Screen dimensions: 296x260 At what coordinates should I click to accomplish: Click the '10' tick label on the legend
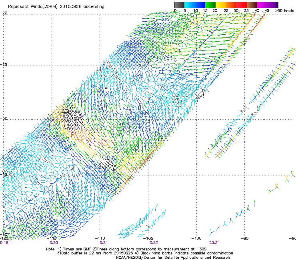196,11
